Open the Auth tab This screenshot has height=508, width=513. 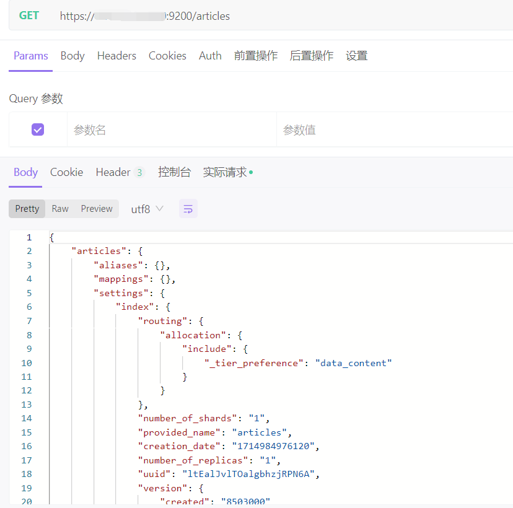tap(210, 56)
